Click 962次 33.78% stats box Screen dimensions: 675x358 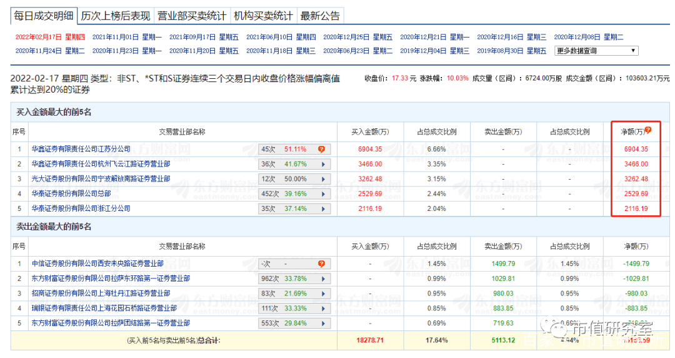coord(294,279)
